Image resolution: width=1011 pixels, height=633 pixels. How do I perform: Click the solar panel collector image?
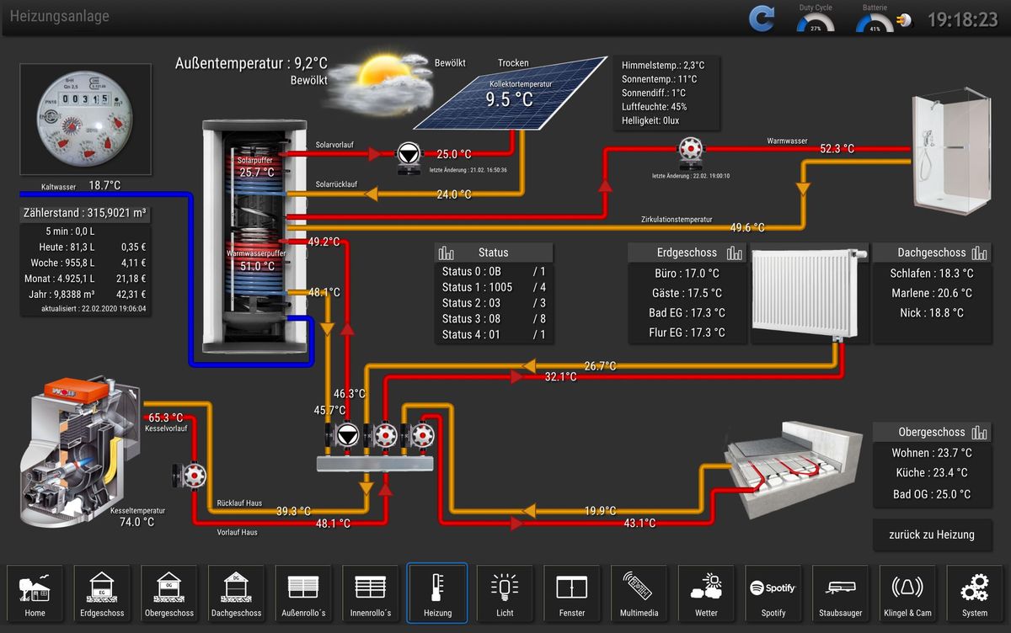[x=511, y=94]
